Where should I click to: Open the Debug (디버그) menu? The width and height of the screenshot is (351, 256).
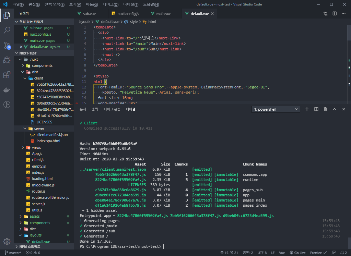[x=110, y=4]
